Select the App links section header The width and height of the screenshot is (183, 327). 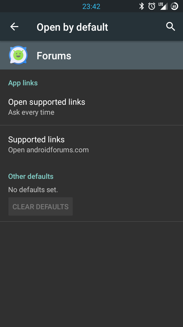23,83
